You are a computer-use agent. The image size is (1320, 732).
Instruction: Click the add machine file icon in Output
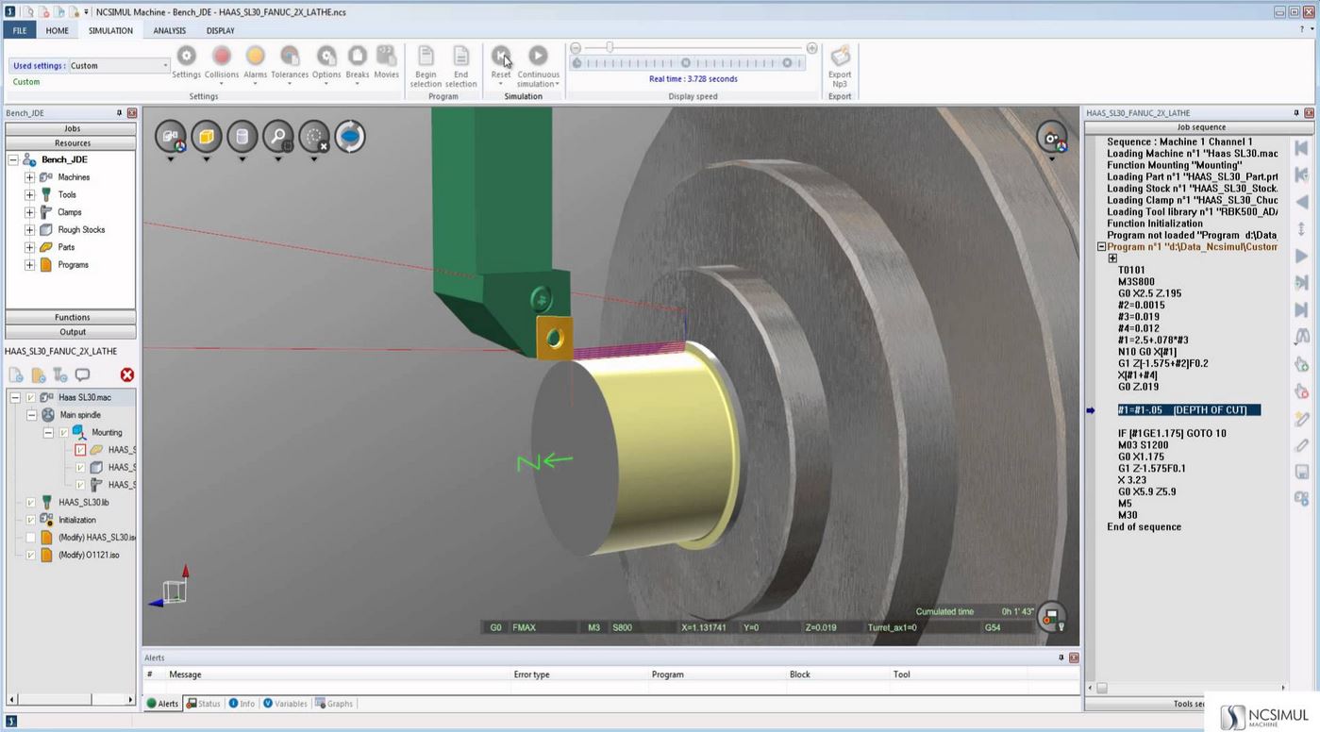pyautogui.click(x=16, y=374)
